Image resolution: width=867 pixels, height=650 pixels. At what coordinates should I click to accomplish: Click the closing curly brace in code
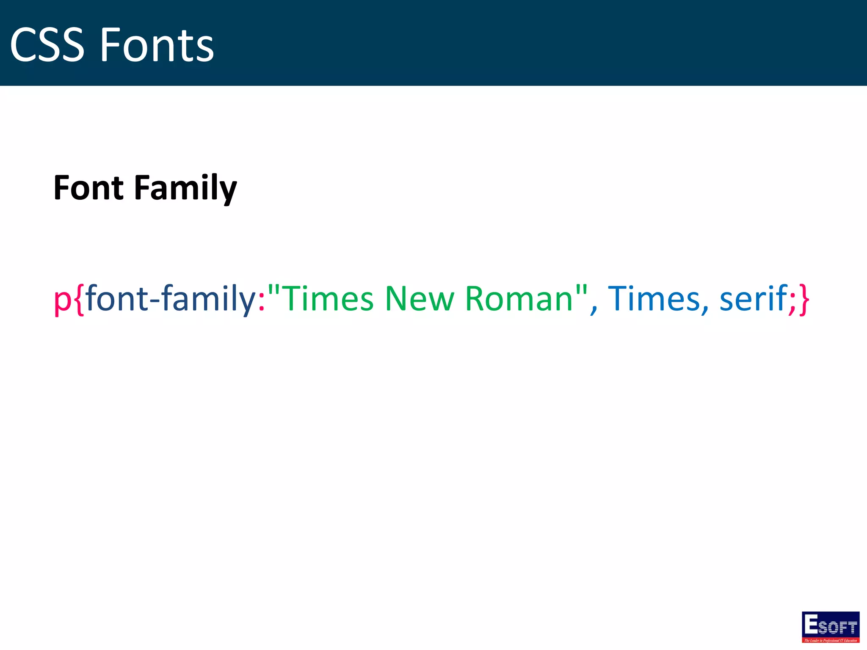[x=804, y=300]
